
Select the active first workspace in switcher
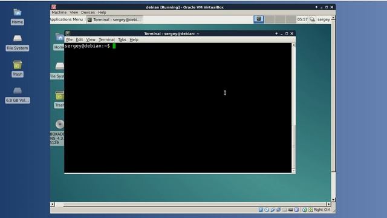tap(259, 19)
